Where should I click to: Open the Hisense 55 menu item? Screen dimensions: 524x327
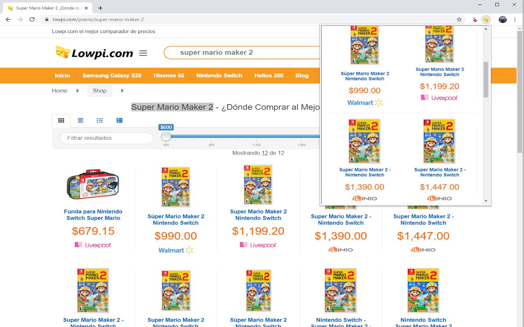click(169, 76)
